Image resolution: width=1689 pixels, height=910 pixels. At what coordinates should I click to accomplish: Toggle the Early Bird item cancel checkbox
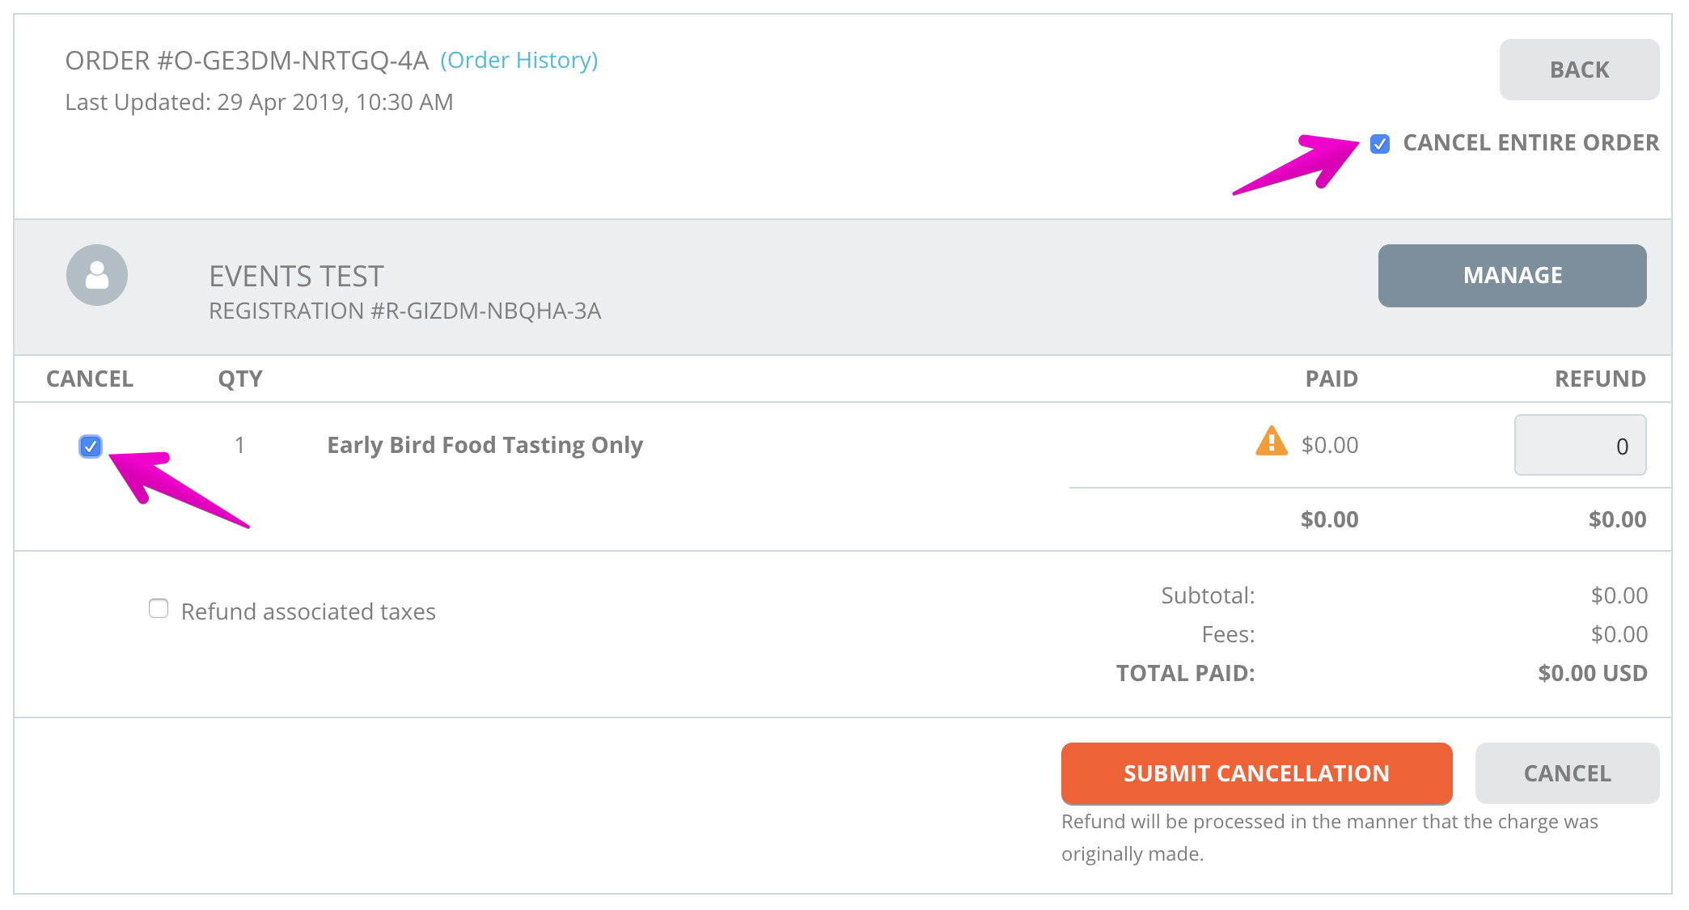(x=91, y=446)
